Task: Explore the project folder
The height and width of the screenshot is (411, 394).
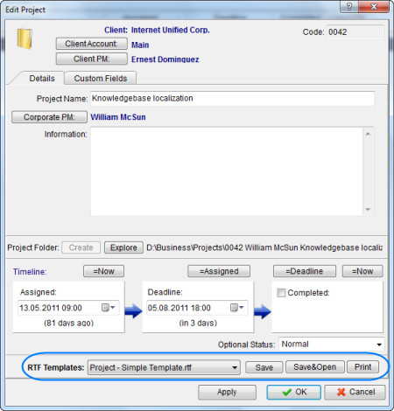Action: click(123, 247)
